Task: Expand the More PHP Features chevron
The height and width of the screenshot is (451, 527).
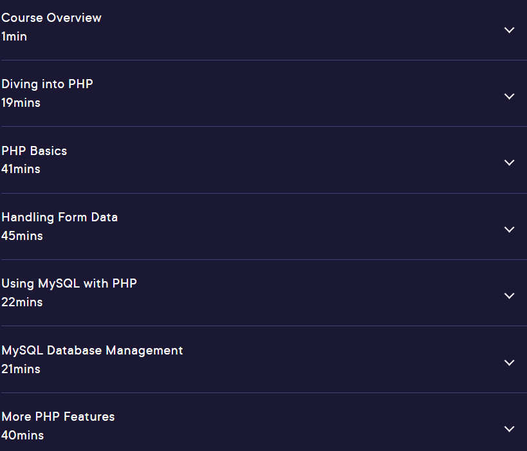Action: (x=509, y=429)
